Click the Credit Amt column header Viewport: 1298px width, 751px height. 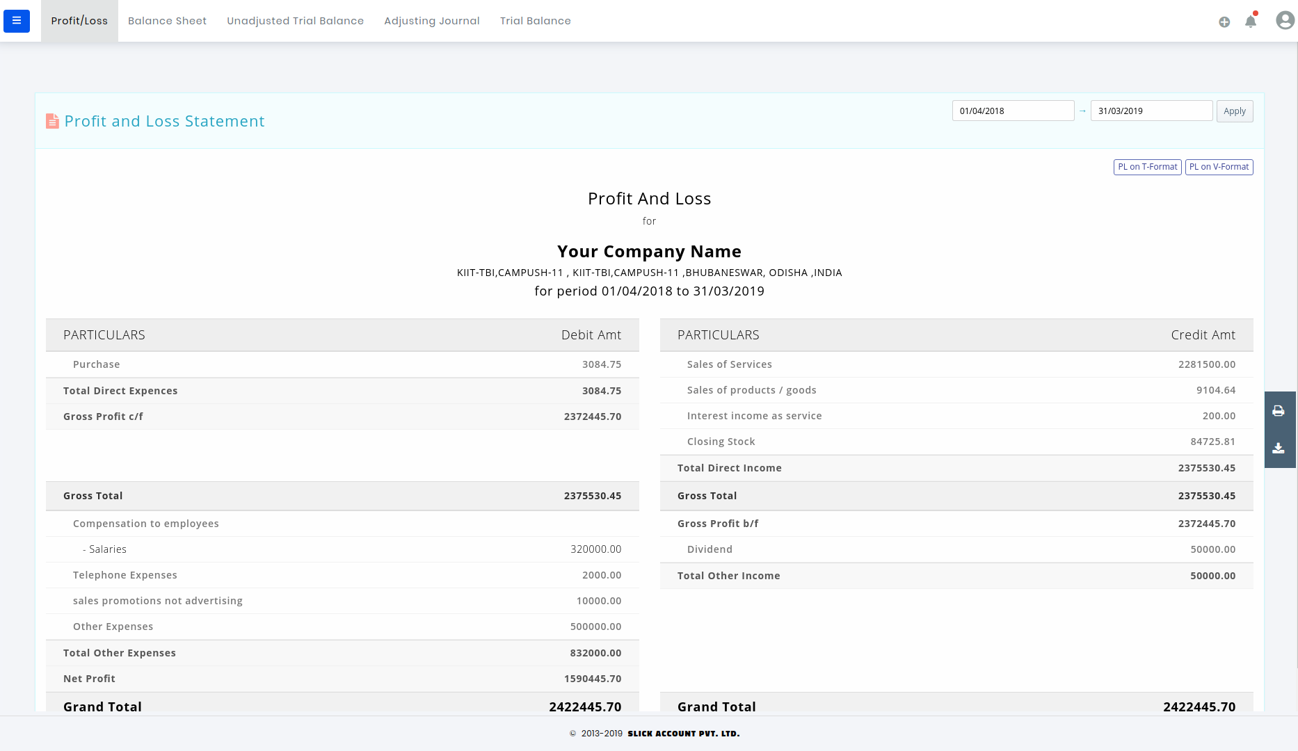point(1203,335)
